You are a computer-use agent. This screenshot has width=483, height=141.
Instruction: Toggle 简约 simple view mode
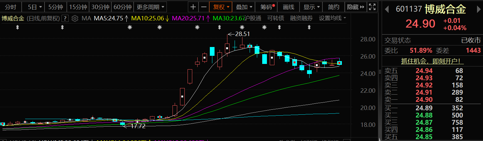pos(333,7)
